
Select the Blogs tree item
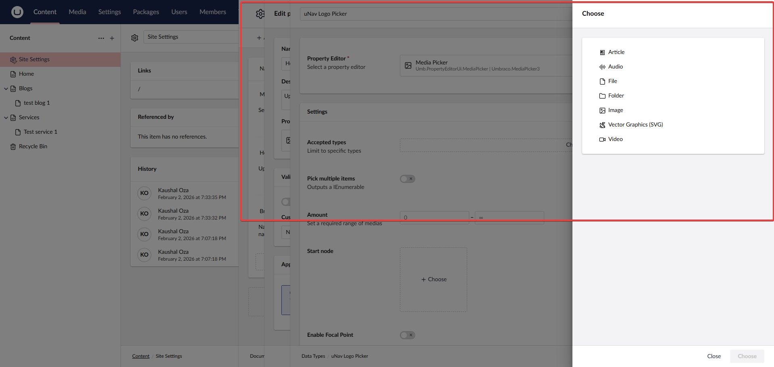pyautogui.click(x=25, y=89)
